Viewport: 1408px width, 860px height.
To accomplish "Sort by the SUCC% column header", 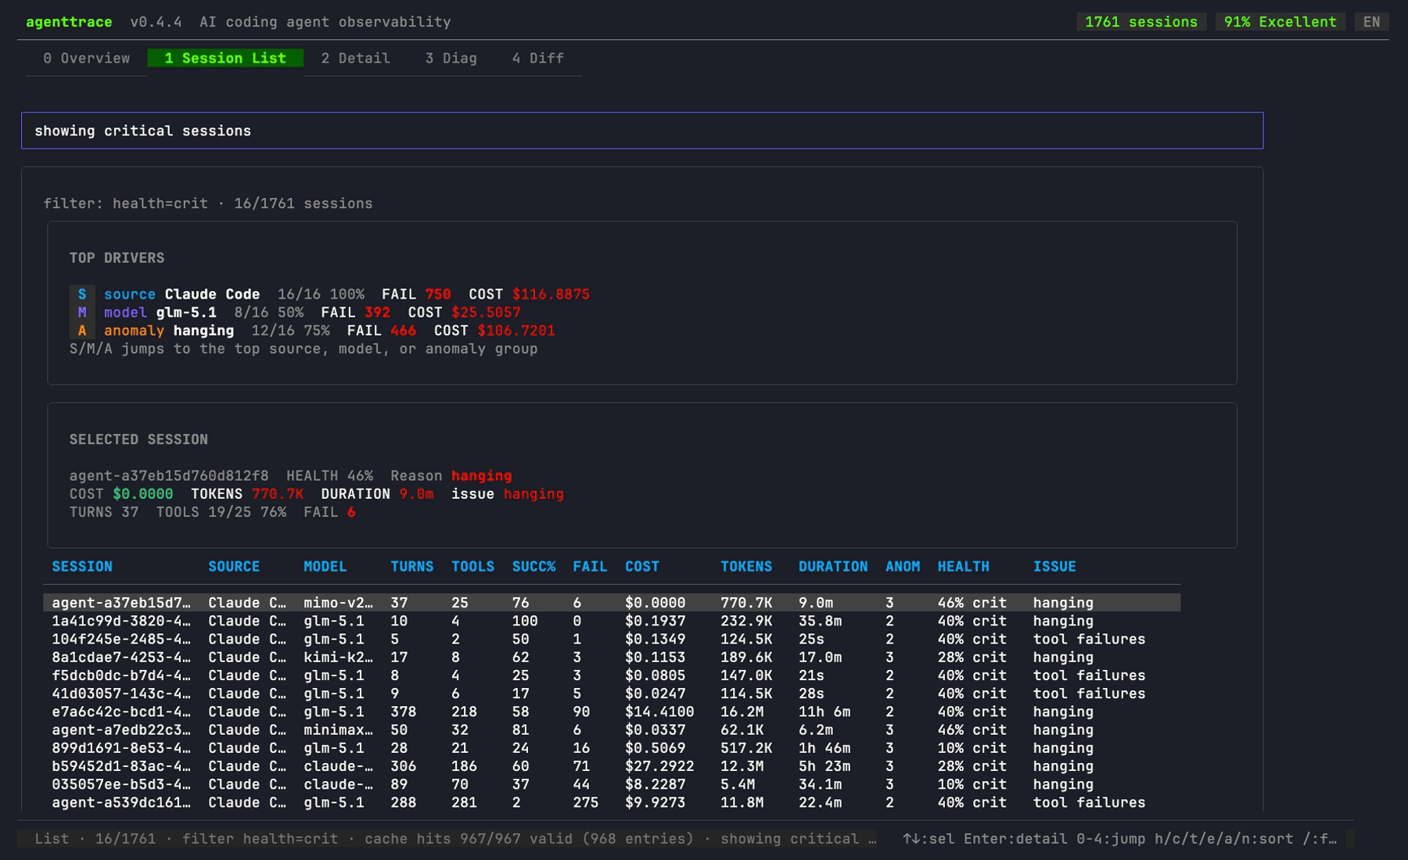I will 533,567.
